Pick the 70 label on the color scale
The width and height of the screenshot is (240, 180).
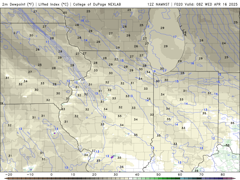(x=201, y=175)
